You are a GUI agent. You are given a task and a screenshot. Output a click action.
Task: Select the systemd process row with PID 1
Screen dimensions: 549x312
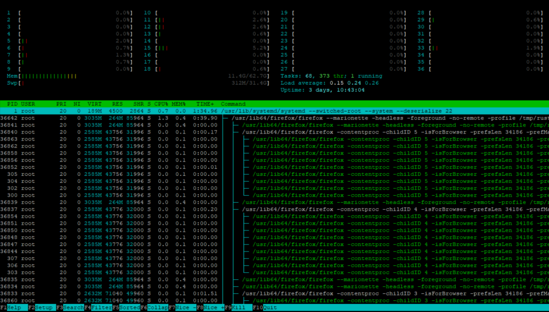161,111
